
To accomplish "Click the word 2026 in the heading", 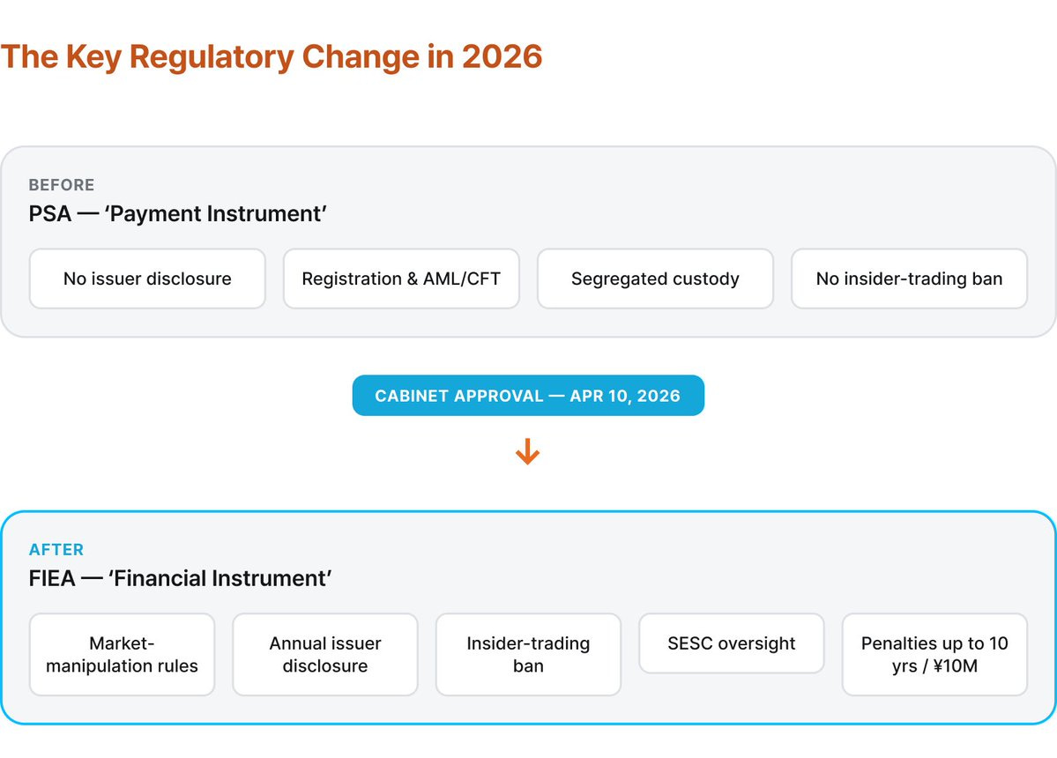I will point(502,56).
